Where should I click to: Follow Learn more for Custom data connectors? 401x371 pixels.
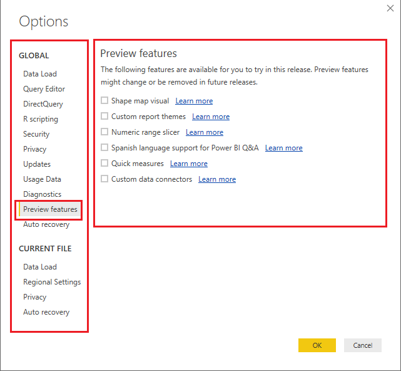point(217,179)
